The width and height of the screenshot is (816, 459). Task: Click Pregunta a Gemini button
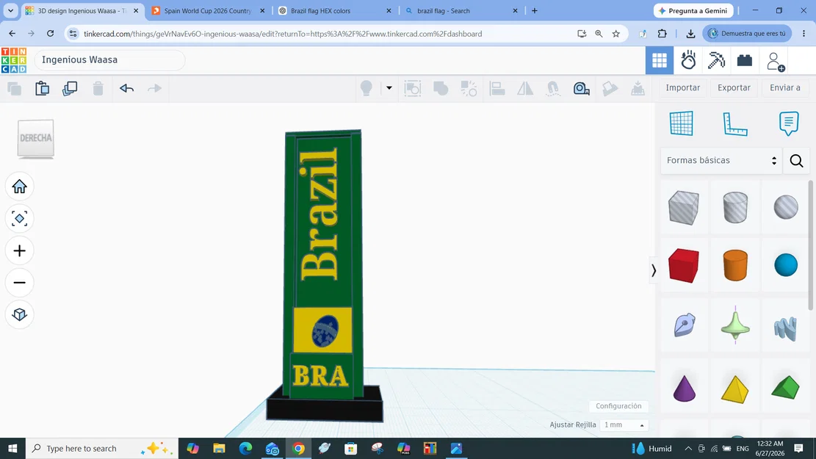click(693, 10)
